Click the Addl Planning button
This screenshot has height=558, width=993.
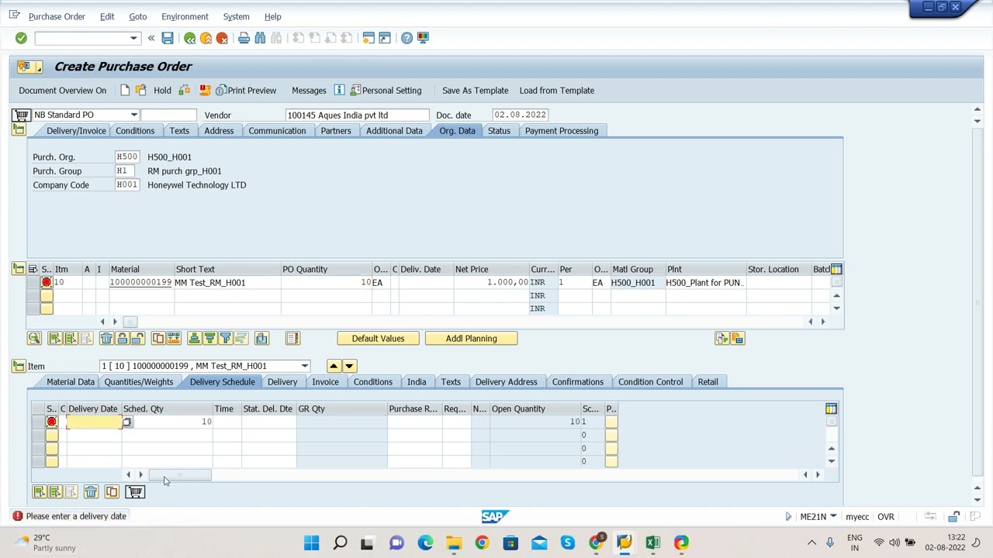(x=472, y=339)
